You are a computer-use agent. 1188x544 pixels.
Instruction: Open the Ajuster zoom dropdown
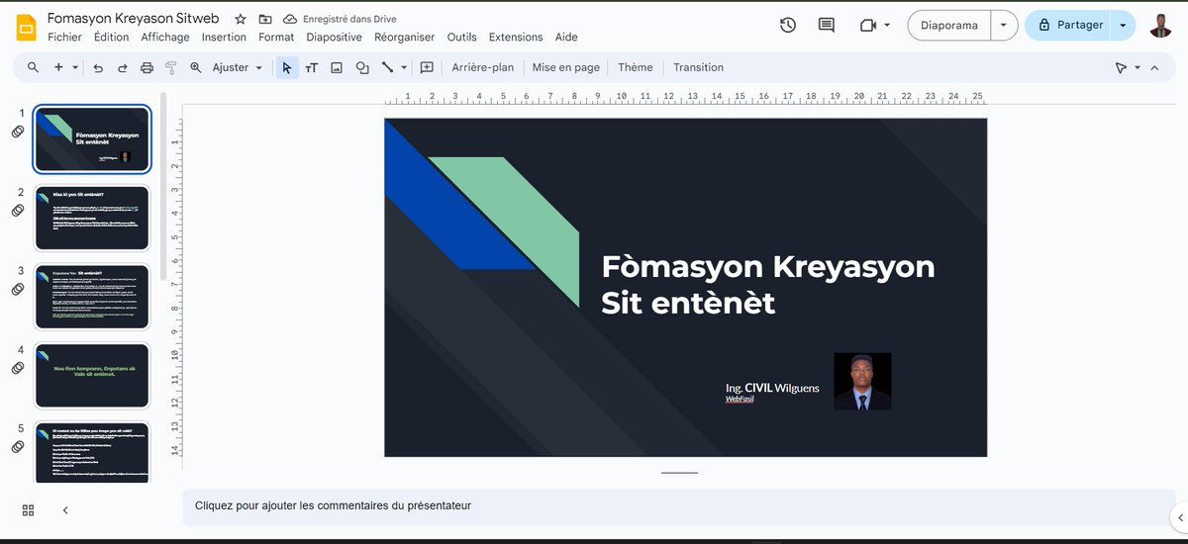238,67
